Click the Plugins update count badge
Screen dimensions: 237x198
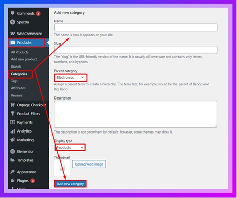33,181
